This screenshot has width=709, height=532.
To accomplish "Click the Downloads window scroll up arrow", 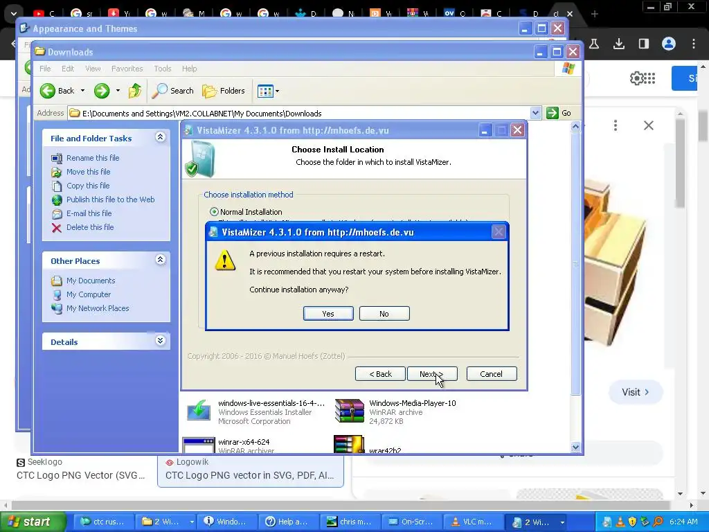I will pos(575,127).
